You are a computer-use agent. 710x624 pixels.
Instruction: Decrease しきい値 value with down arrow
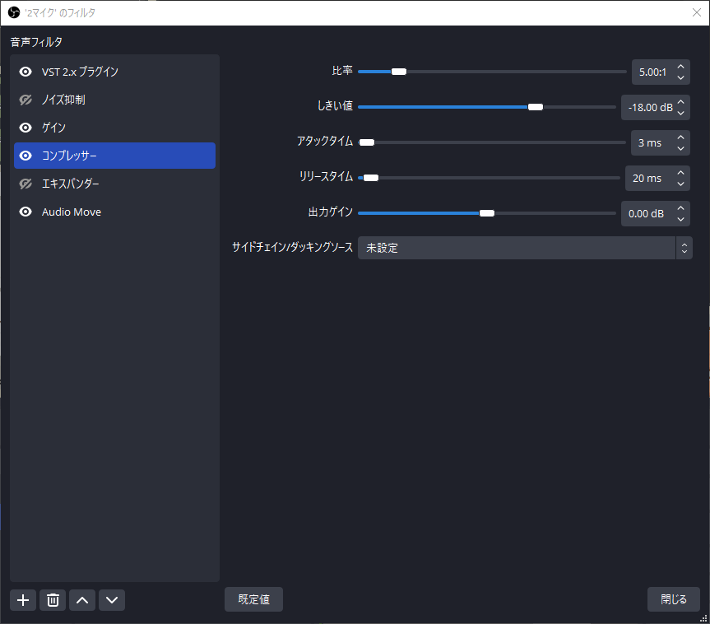pos(680,113)
